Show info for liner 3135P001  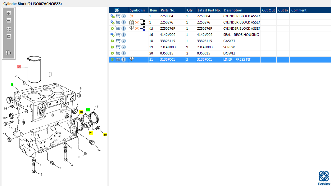pos(124,59)
